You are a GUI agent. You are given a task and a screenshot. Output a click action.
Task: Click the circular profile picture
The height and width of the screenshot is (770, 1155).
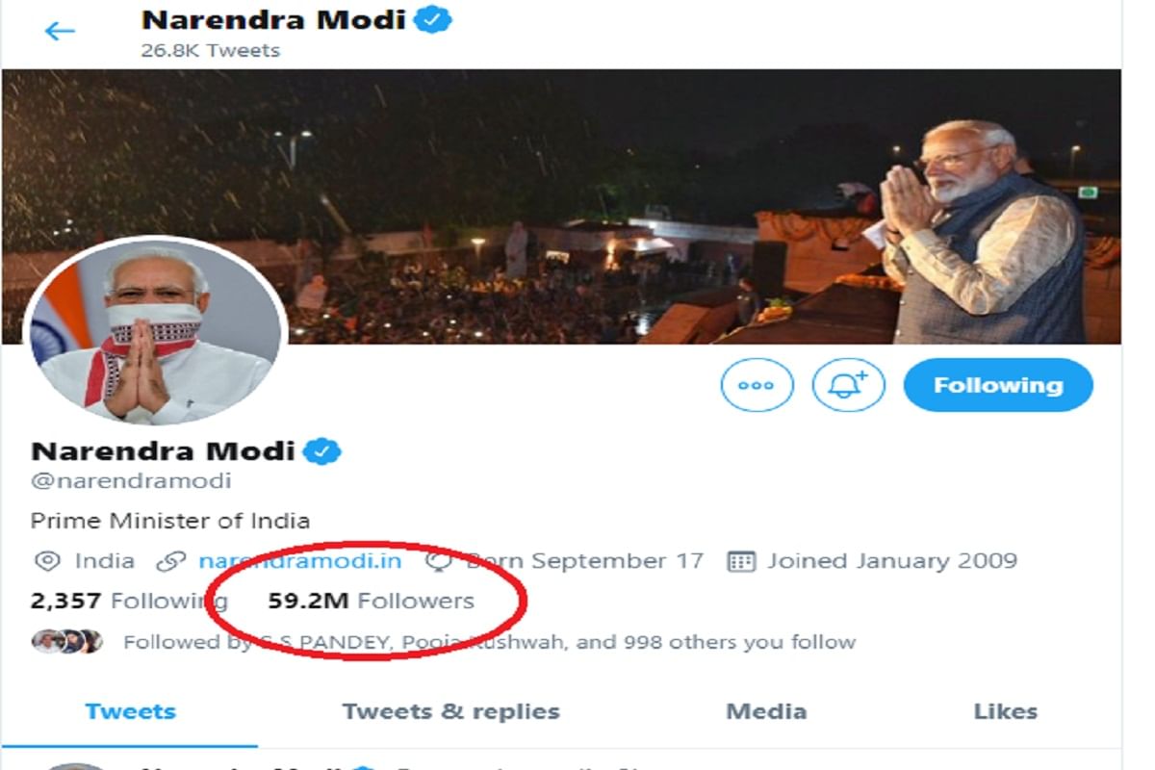coord(155,330)
